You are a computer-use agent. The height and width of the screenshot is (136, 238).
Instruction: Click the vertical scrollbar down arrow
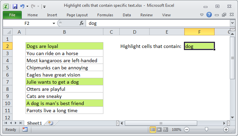tap(232, 117)
